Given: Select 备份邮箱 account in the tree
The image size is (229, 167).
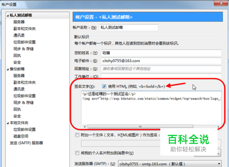Looking at the screenshot, I should 17,69.
